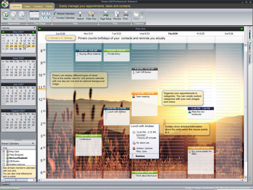Go to previous week with left green arrow
253x190 pixels.
click(40, 29)
